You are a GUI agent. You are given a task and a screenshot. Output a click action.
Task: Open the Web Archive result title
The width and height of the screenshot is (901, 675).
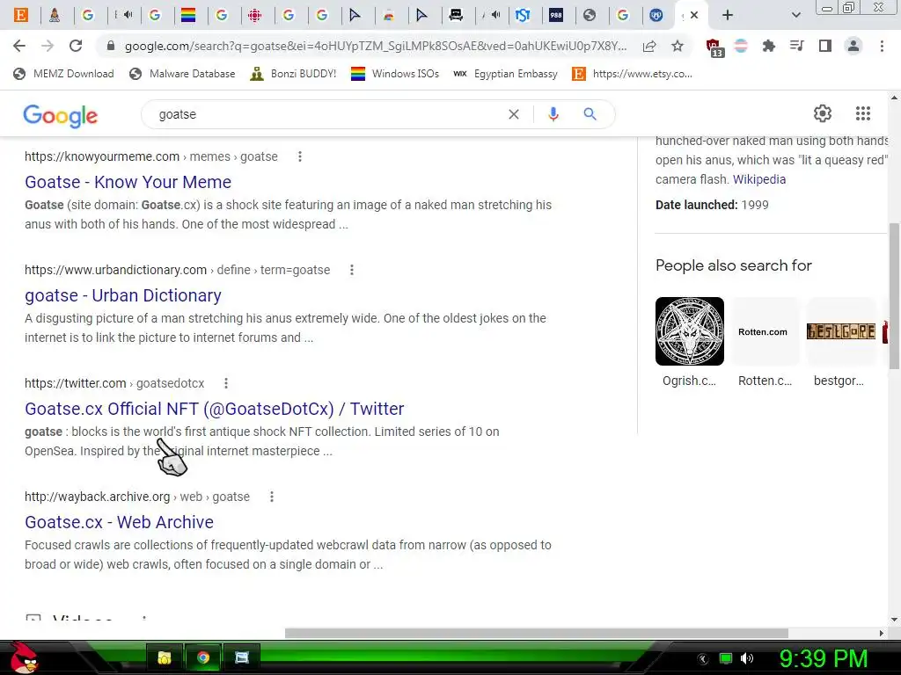pyautogui.click(x=119, y=522)
